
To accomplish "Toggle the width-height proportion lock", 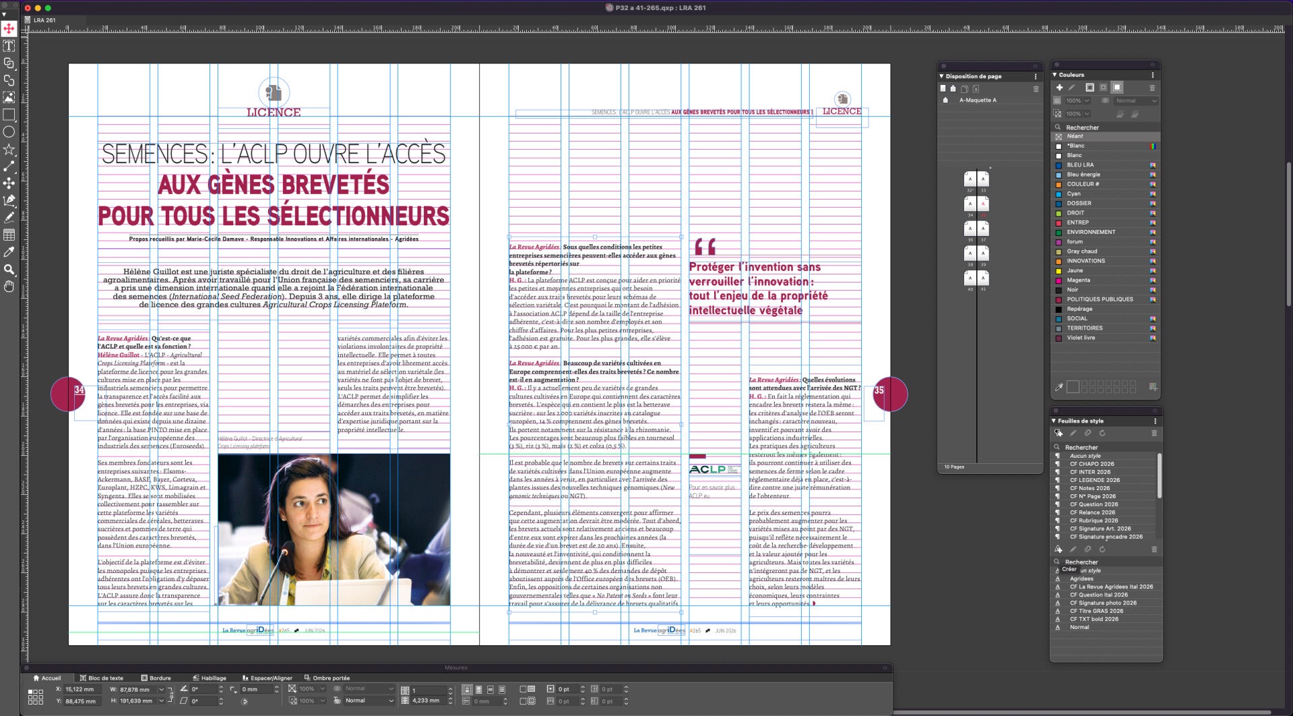I will click(170, 694).
